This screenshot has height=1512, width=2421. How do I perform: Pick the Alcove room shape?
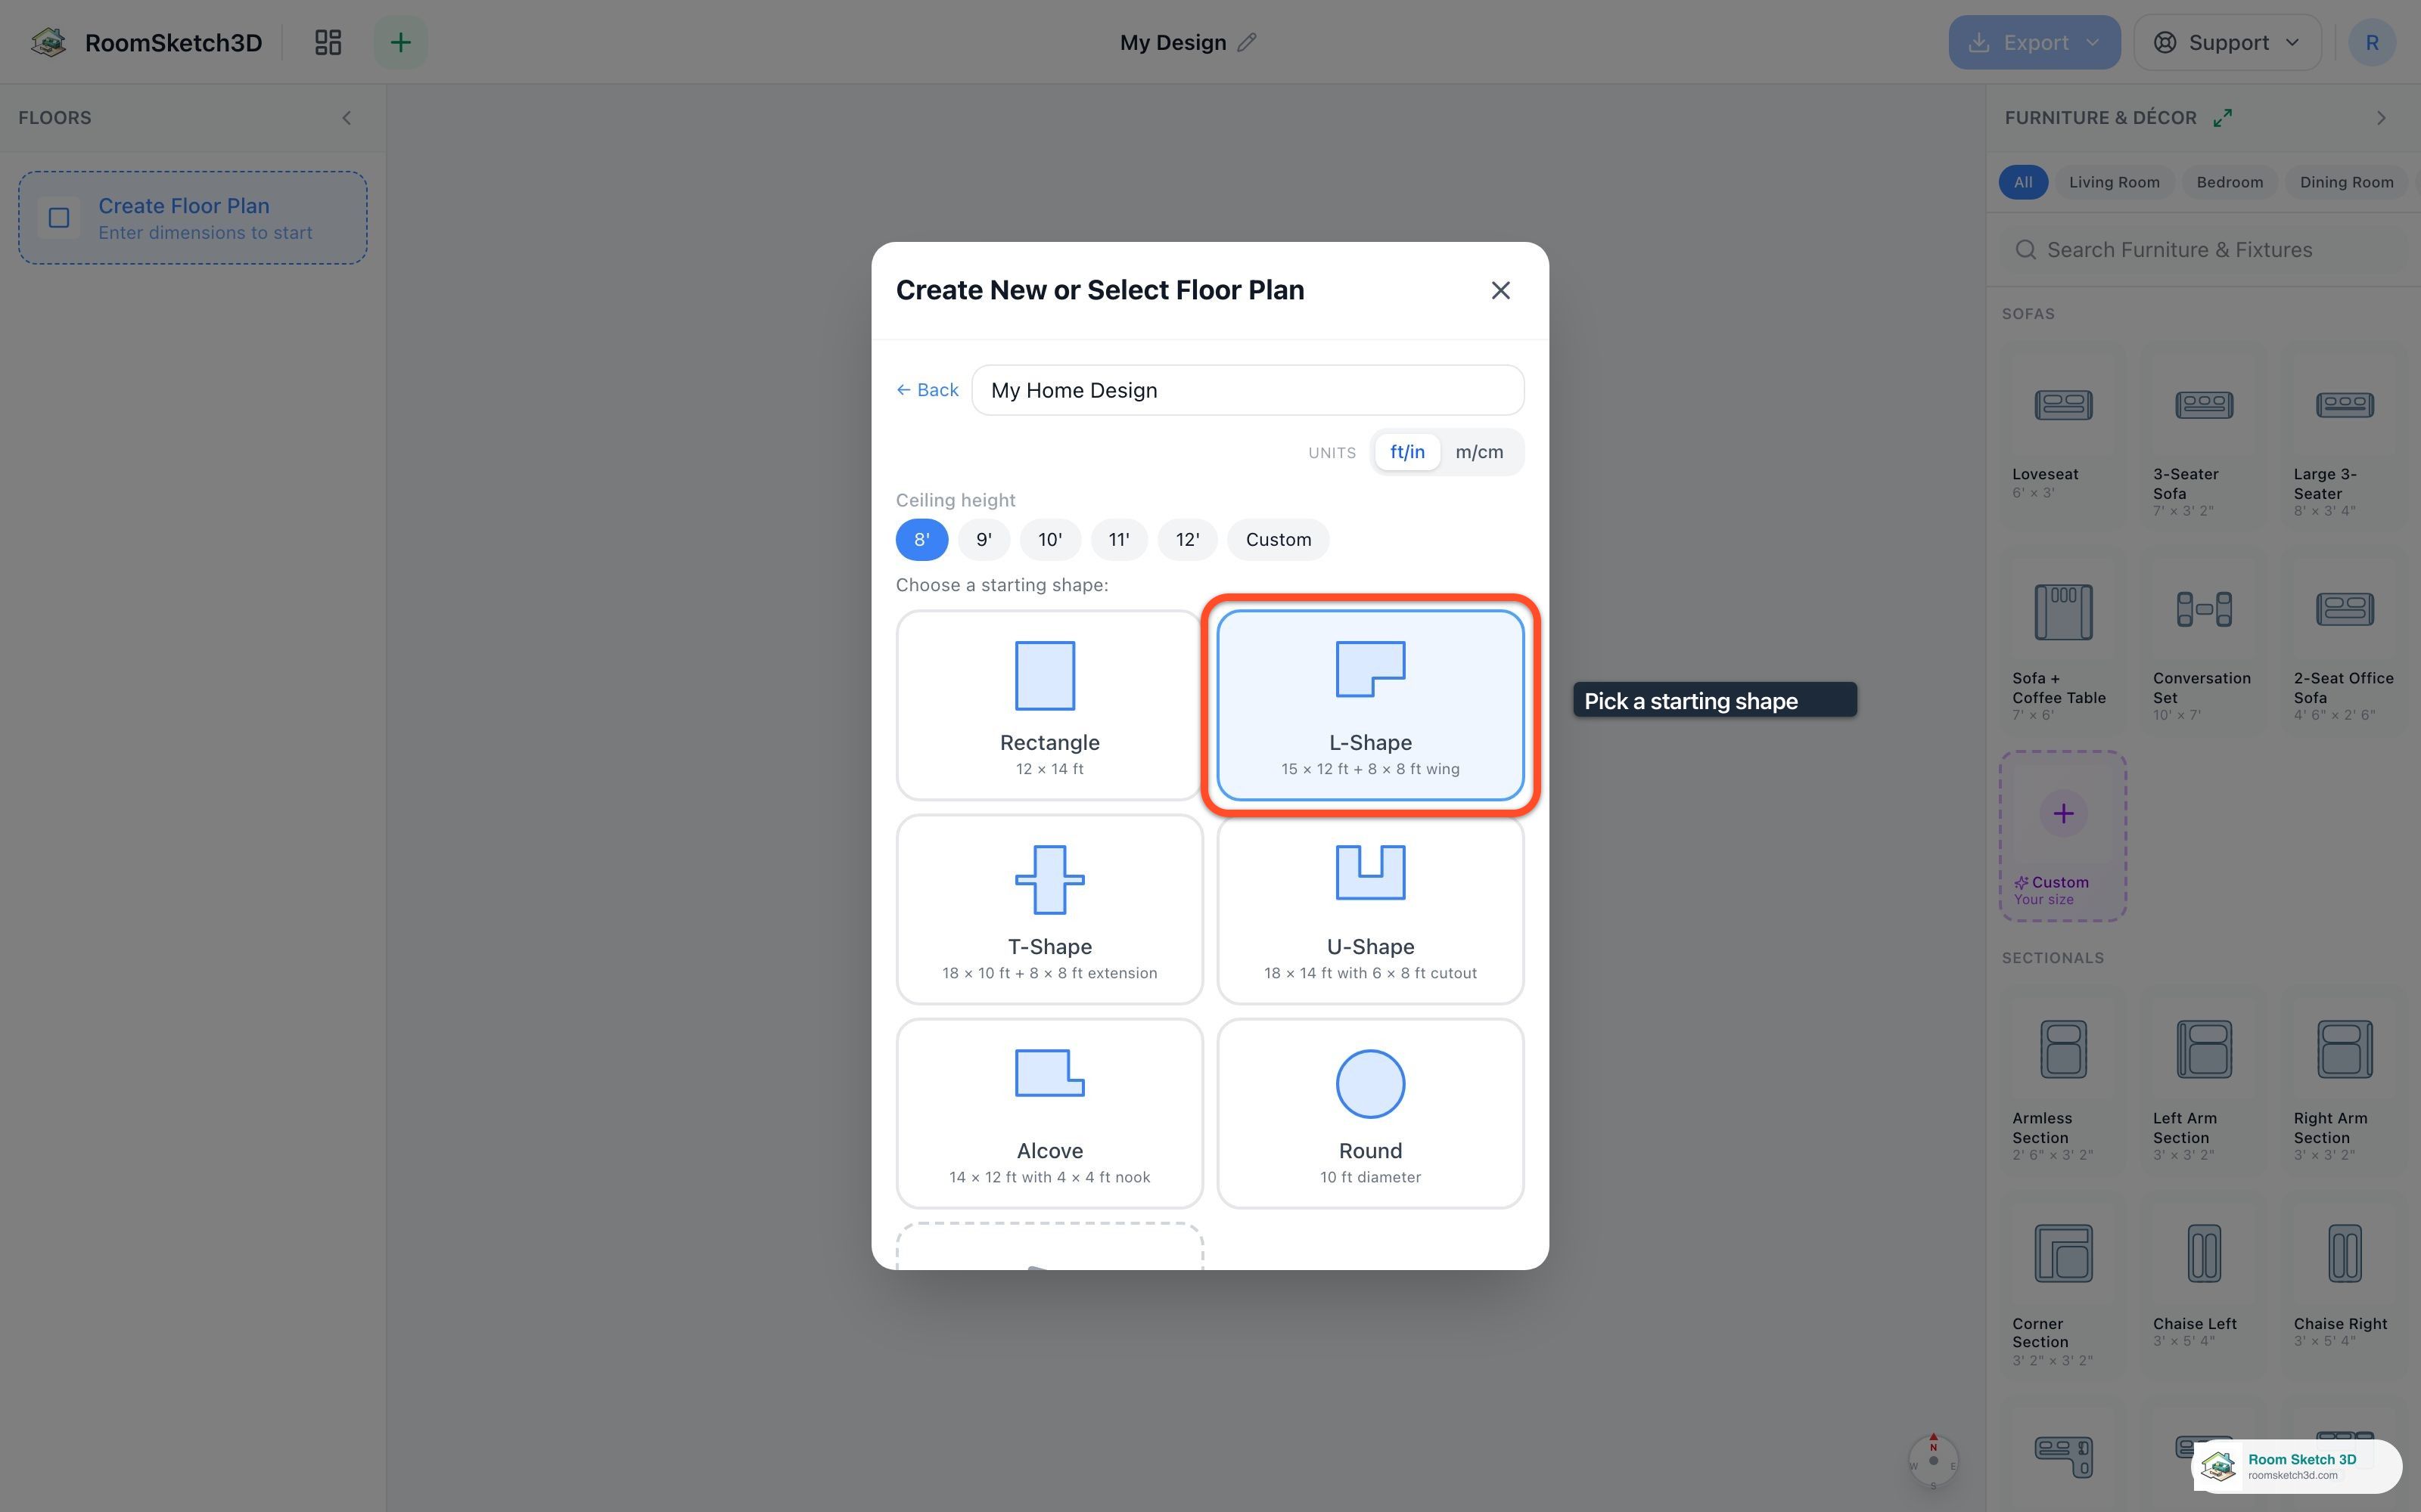click(x=1049, y=1113)
